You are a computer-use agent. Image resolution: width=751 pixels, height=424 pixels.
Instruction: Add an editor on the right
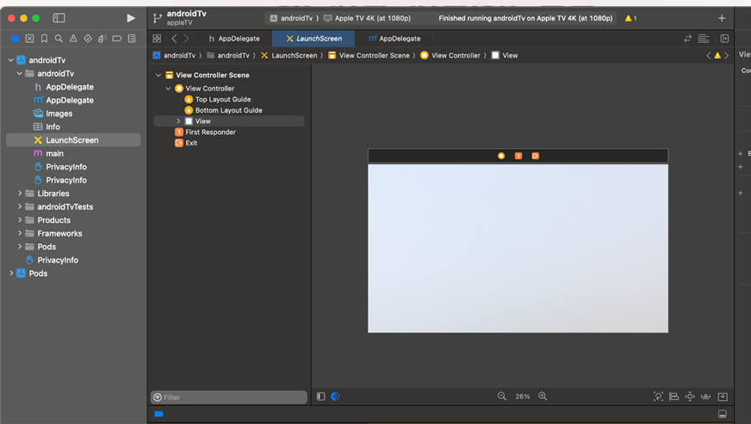(724, 39)
